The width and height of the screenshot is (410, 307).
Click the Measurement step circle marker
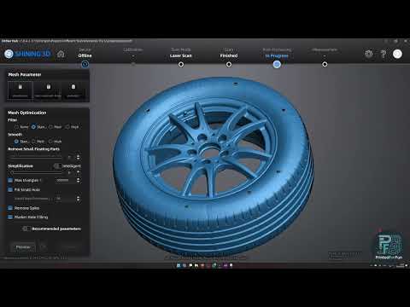click(325, 65)
